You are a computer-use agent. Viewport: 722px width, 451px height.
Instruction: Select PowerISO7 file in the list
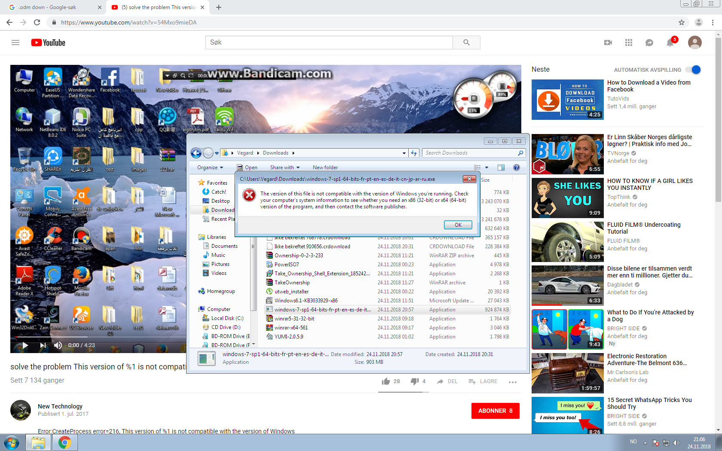[x=388, y=265]
